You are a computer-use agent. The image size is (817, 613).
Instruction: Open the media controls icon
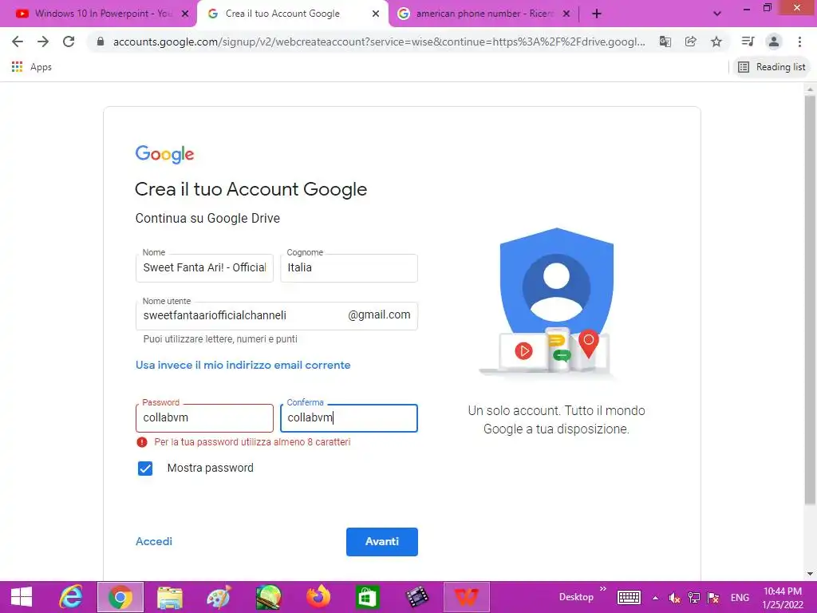[x=748, y=42]
